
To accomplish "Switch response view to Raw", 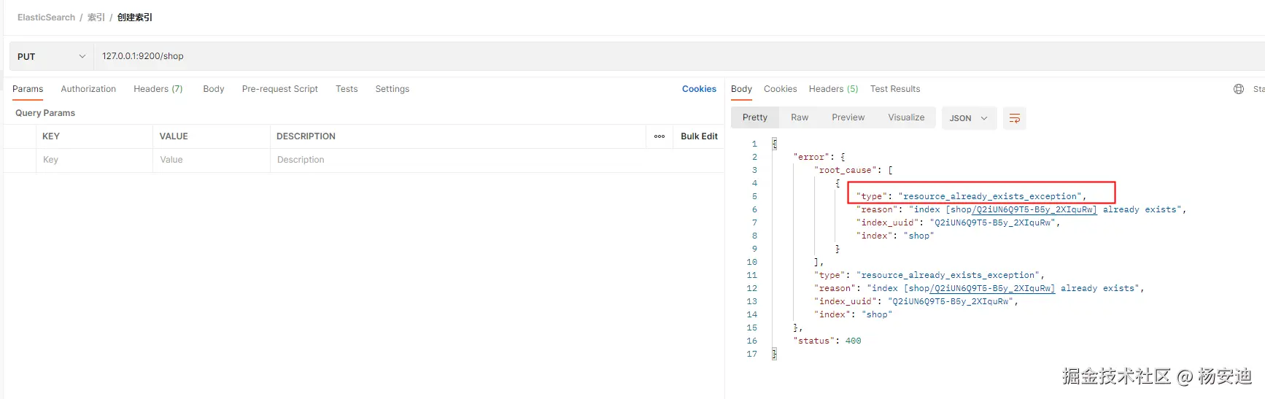I will (800, 117).
